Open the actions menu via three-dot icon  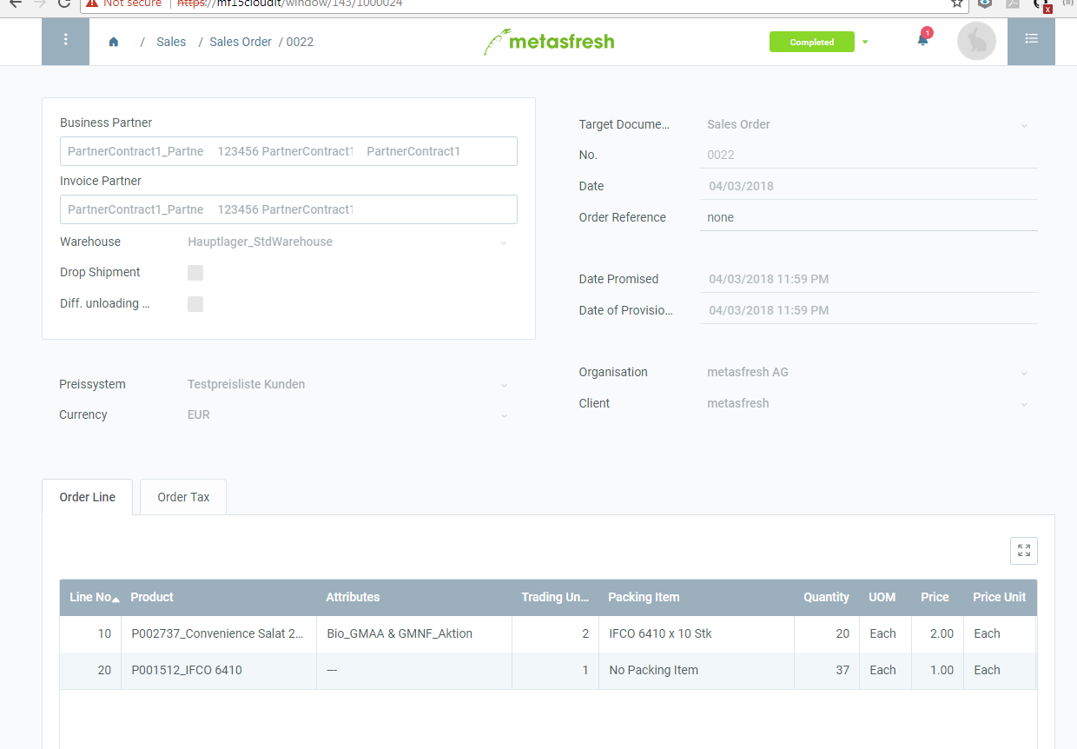pos(65,39)
